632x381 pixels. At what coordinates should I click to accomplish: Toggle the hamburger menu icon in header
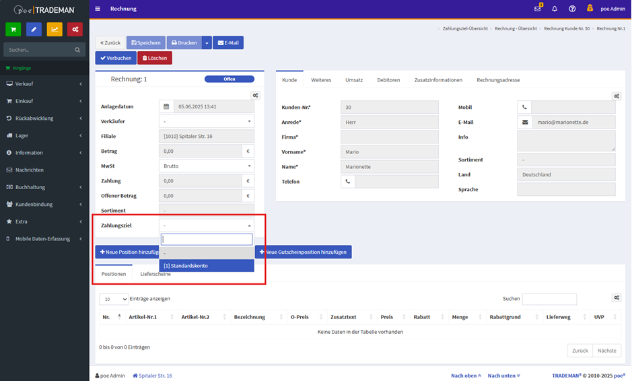98,9
